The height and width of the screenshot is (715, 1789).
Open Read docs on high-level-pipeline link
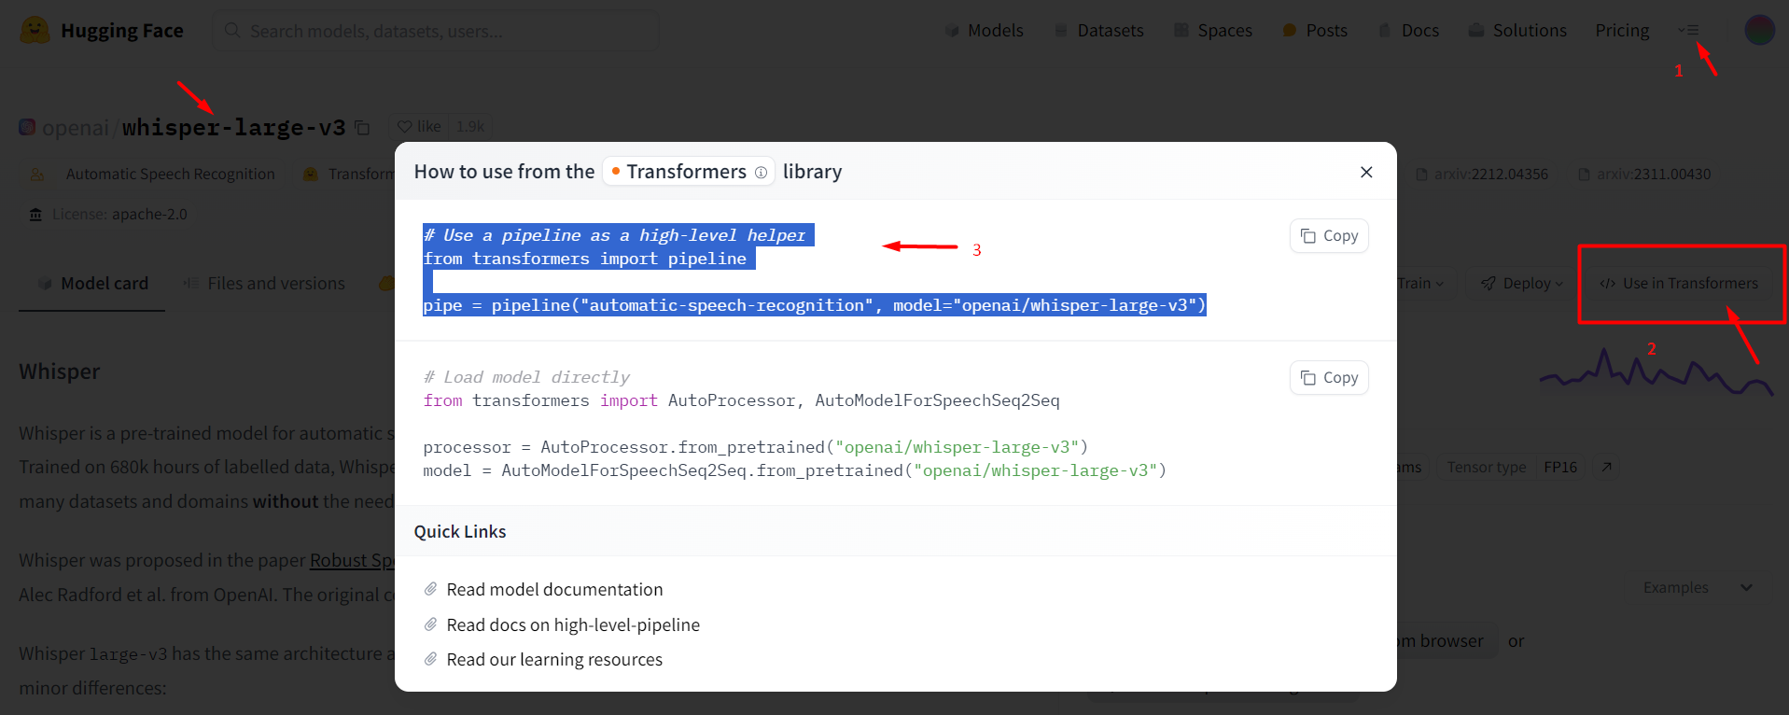coord(573,625)
